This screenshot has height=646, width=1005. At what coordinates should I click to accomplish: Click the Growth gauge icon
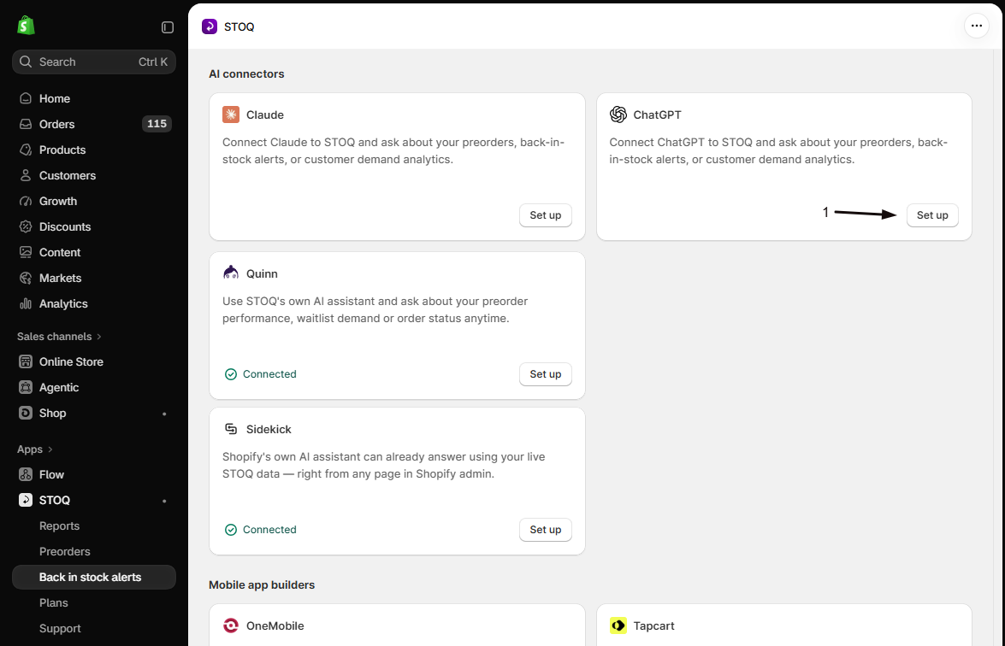pyautogui.click(x=26, y=201)
